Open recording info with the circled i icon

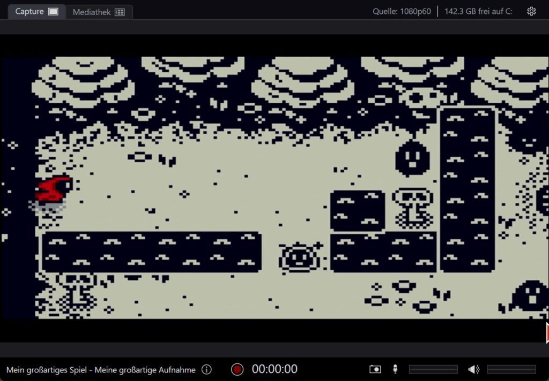pyautogui.click(x=206, y=369)
